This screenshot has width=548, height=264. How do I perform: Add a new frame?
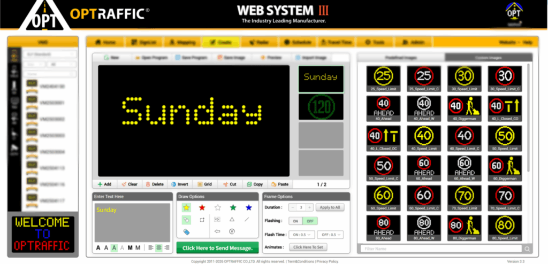[105, 184]
